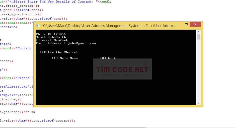Click the editor's horizontal scrollbar at the bottom
Screen dimensions: 235x128
(73, 127)
